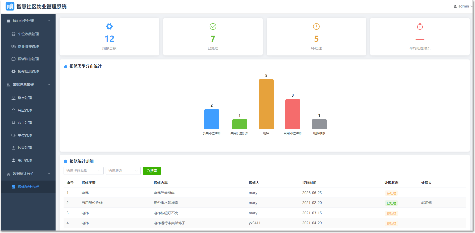Screen dimensions: 475x233
Task: Collapse the 核心业务处理 menu group
Action: point(49,21)
